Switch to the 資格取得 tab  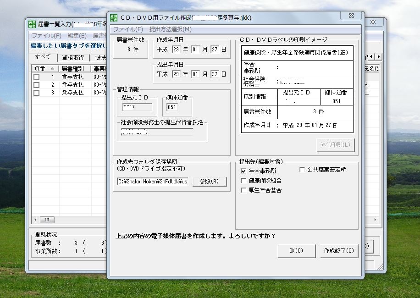point(73,58)
